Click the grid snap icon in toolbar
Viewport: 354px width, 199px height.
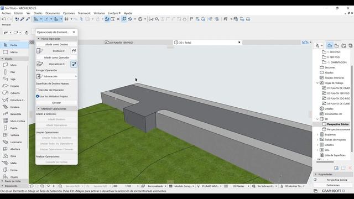click(x=66, y=19)
